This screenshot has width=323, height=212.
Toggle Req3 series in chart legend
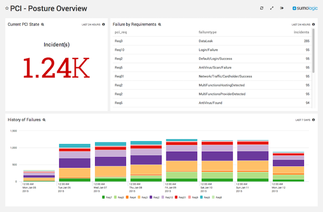coord(142,198)
